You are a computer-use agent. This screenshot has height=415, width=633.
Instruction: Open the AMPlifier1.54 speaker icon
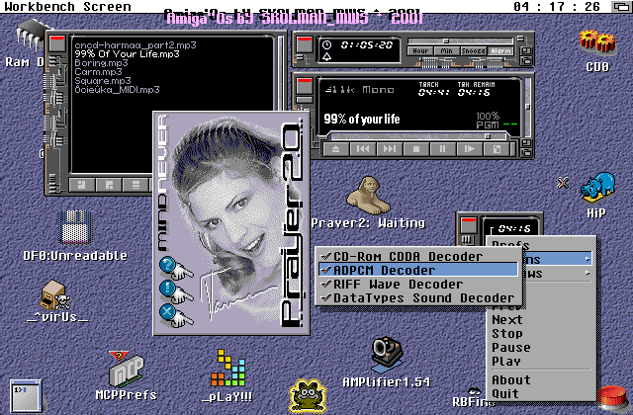387,355
